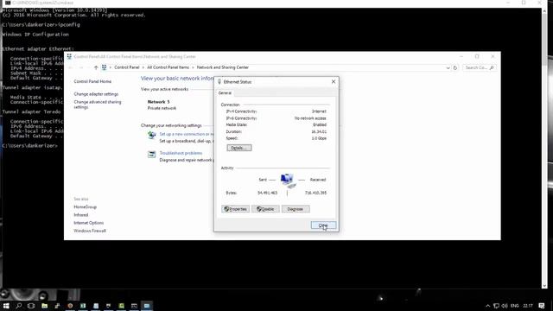Click the address bar network icon
Image resolution: width=553 pixels, height=311 pixels.
click(104, 67)
